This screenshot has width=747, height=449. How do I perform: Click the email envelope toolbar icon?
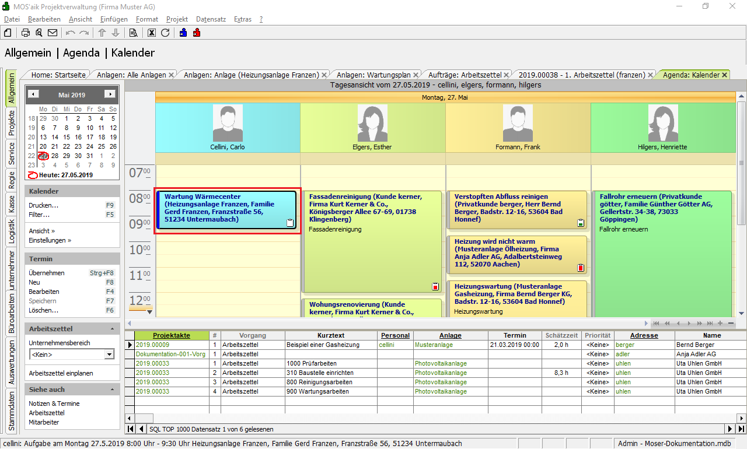point(53,33)
